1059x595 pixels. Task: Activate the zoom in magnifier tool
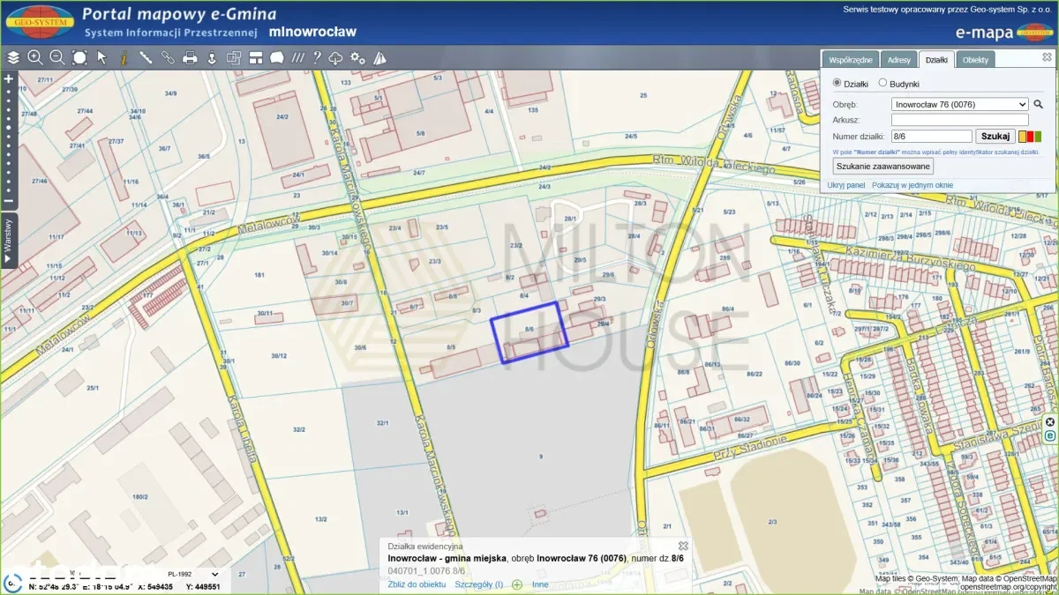(x=35, y=57)
